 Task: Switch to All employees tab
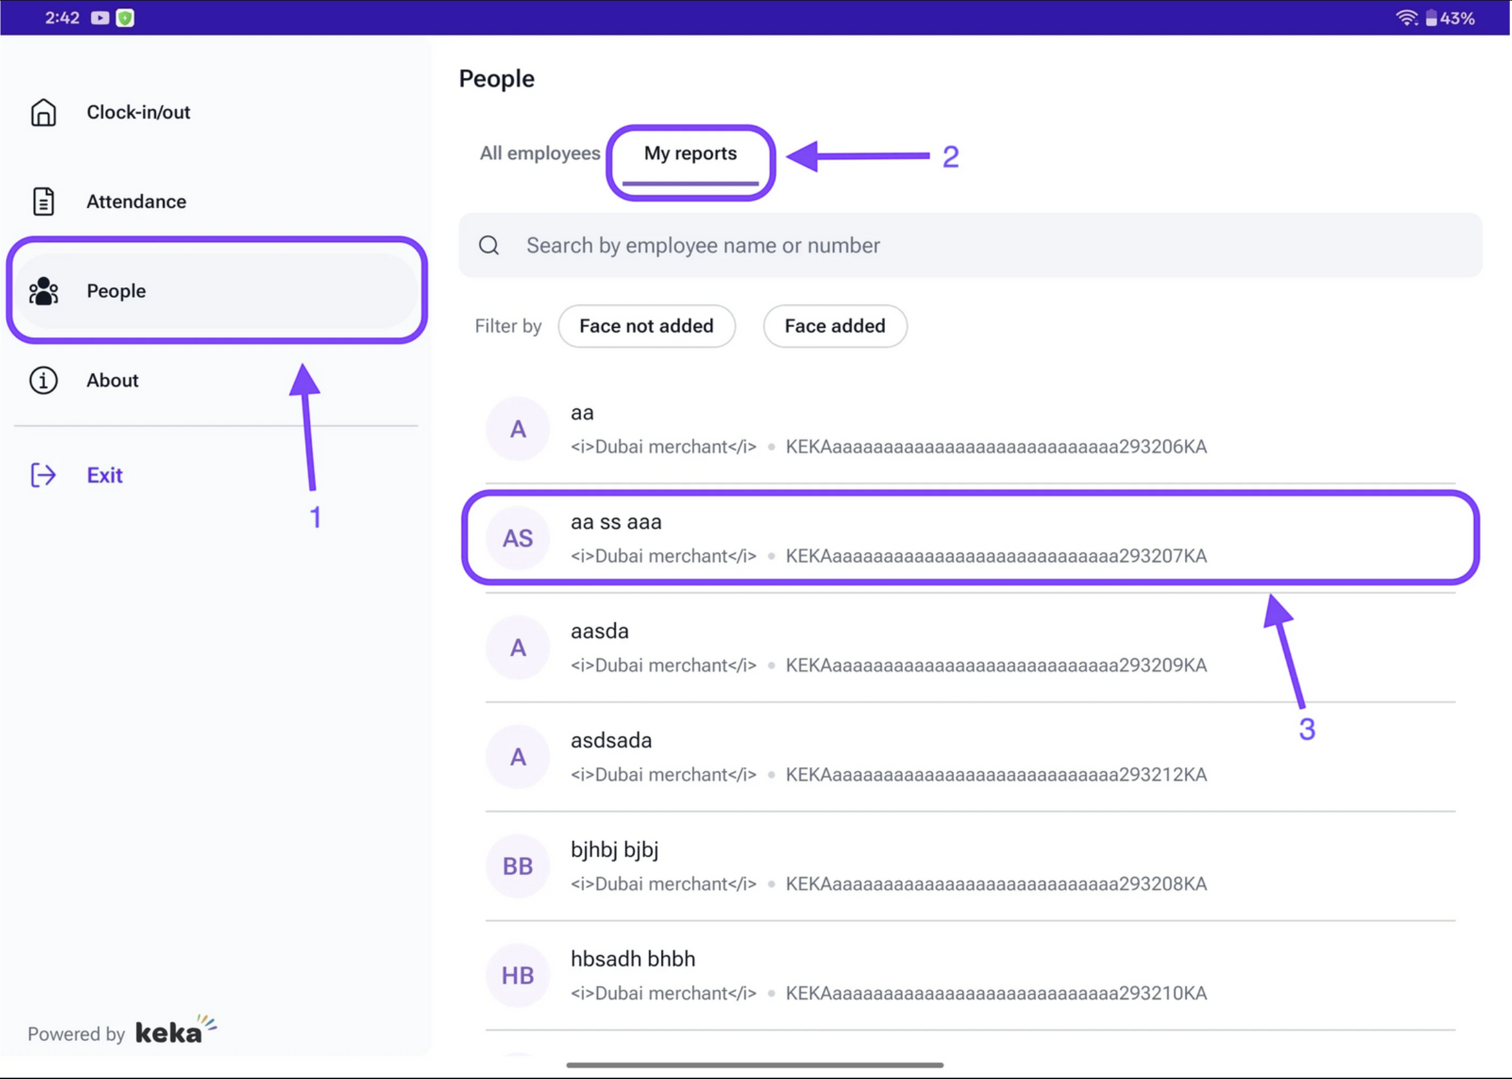click(x=539, y=154)
